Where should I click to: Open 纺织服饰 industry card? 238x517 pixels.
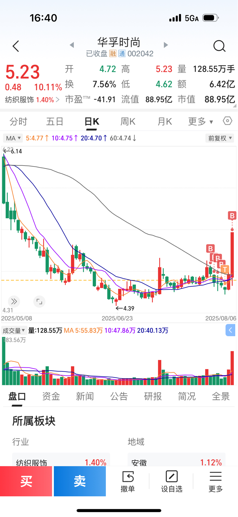61,460
